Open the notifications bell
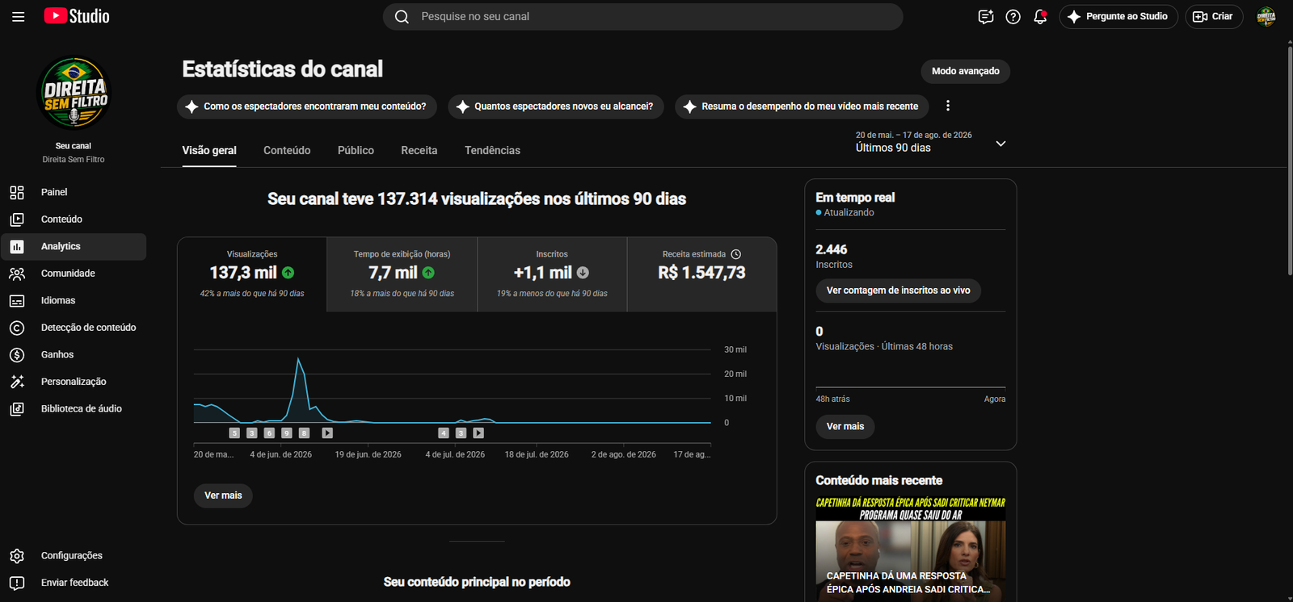The image size is (1293, 602). (x=1040, y=16)
